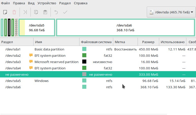
Task: Click the warning icon next to /dev/sda2
Action: point(31,55)
